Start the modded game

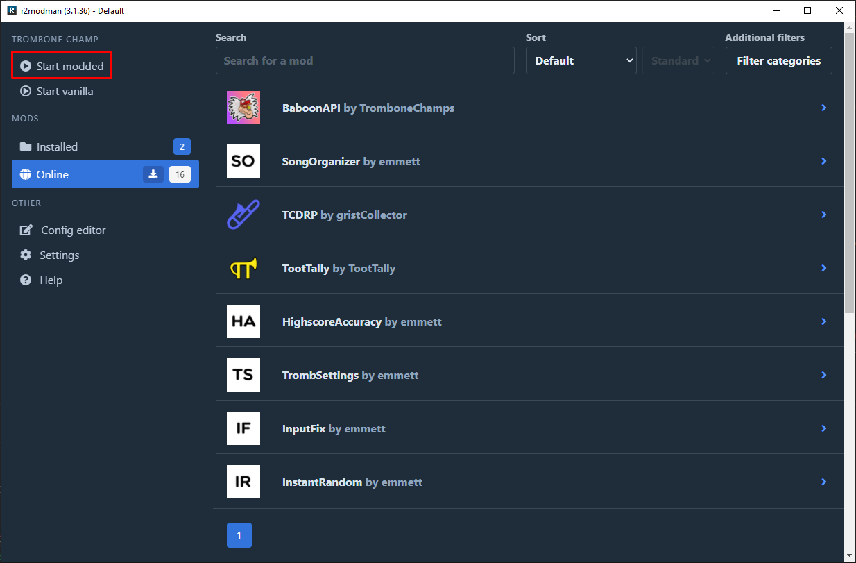tap(62, 66)
